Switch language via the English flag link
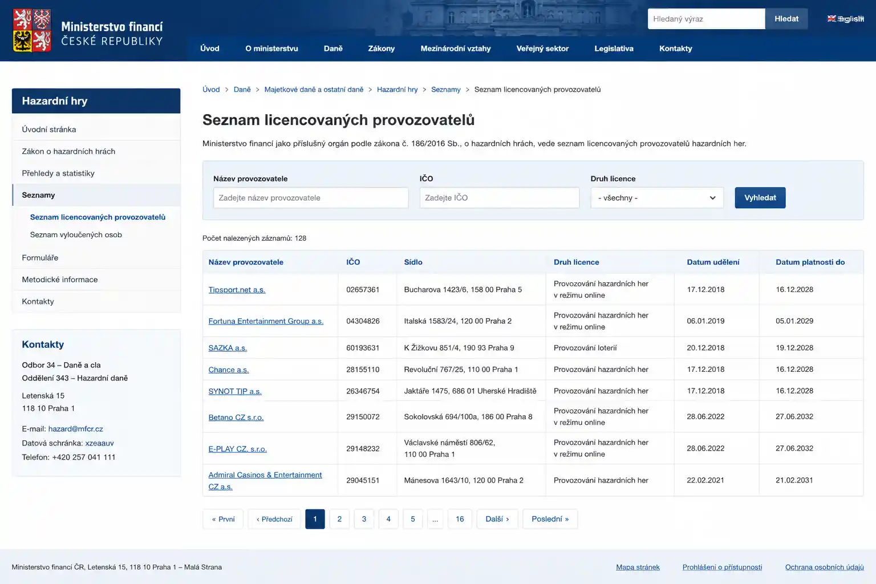 coord(846,19)
